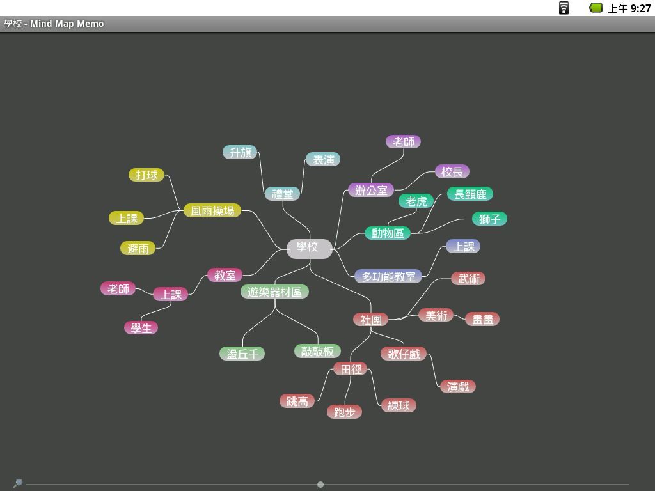This screenshot has width=655, height=491.
Task: Select the 多功能教室 node
Action: (x=388, y=277)
